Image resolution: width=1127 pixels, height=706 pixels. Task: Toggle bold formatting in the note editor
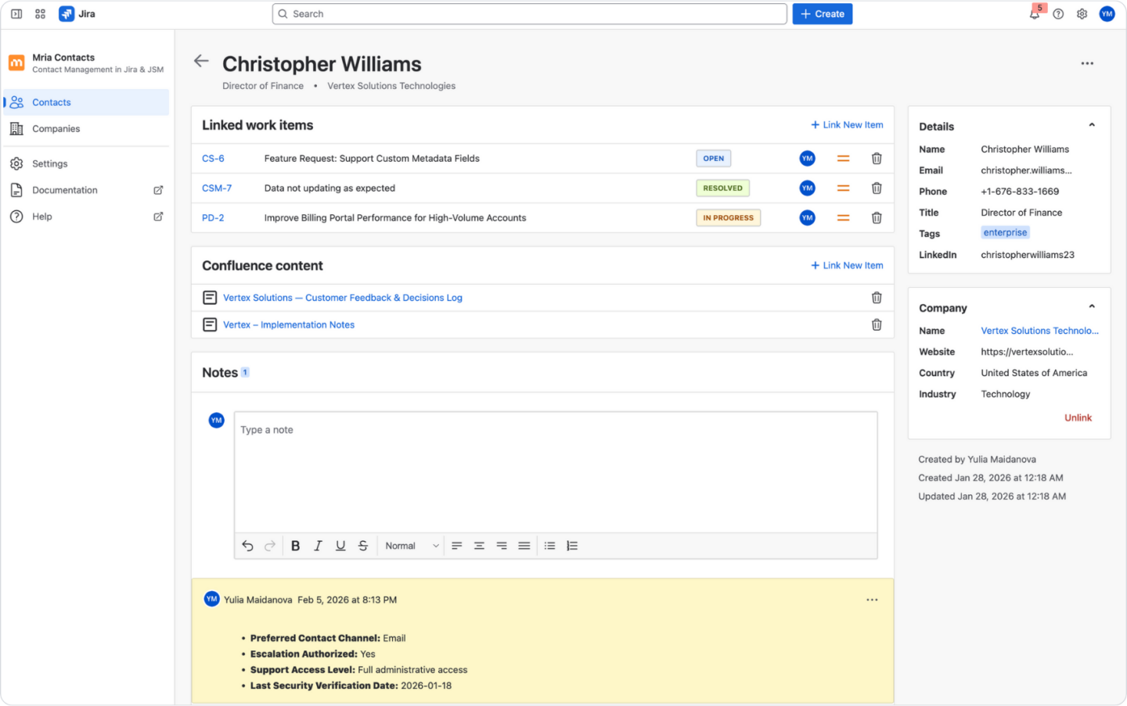click(295, 546)
